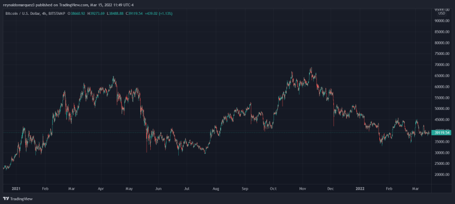This screenshot has width=455, height=204.
Task: Click the 65000.00 price axis label
Action: [x=441, y=76]
